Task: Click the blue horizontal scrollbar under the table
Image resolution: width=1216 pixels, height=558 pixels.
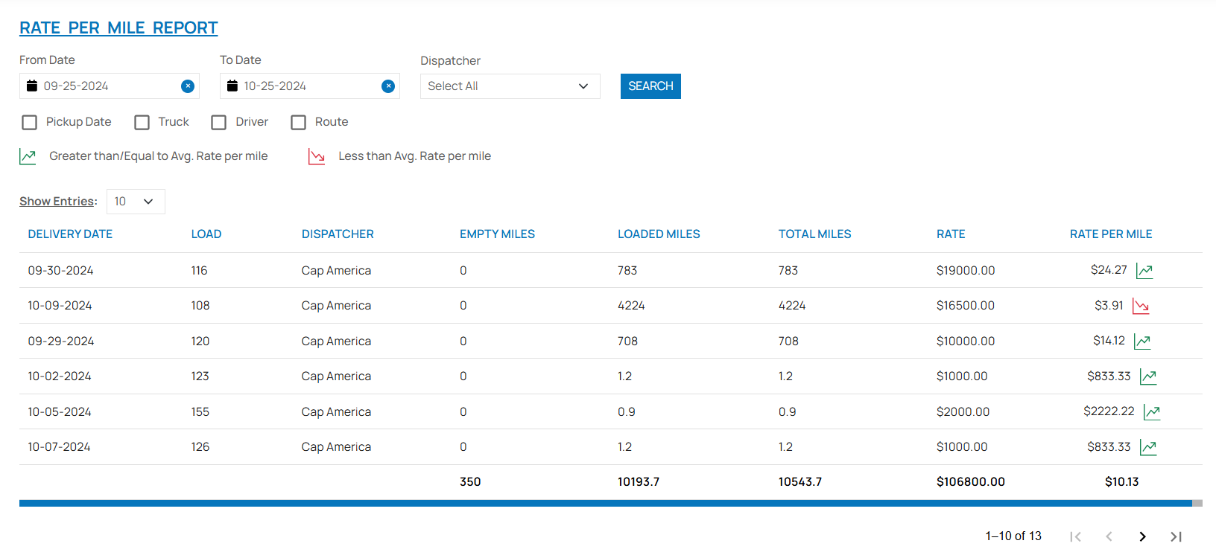Action: coord(605,504)
